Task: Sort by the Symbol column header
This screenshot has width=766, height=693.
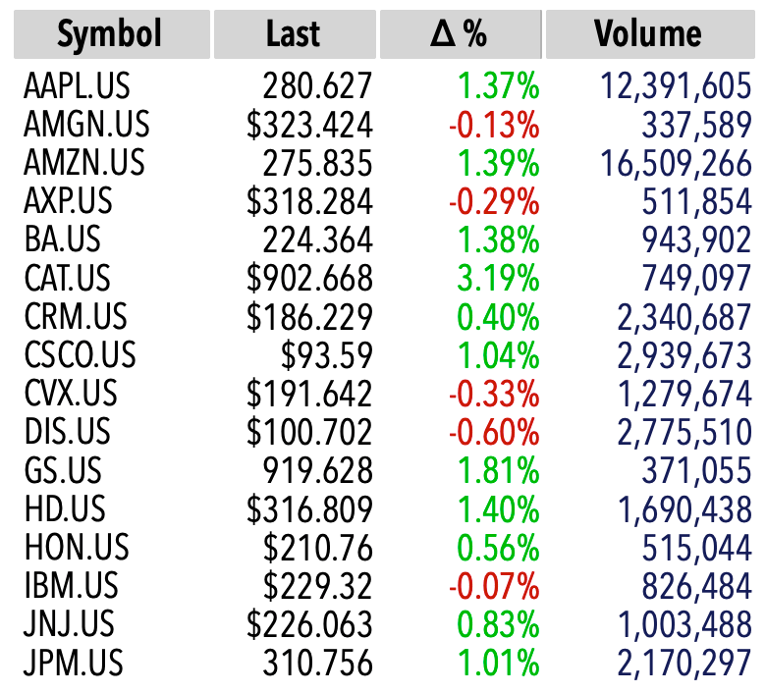Action: point(112,34)
